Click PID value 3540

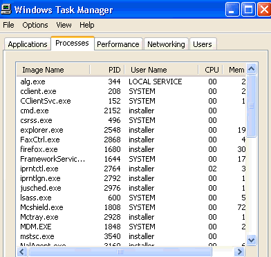[x=112, y=236]
